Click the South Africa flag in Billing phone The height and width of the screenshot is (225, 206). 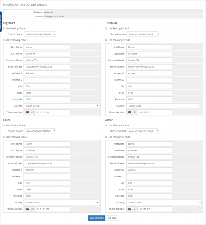click(x=27, y=209)
